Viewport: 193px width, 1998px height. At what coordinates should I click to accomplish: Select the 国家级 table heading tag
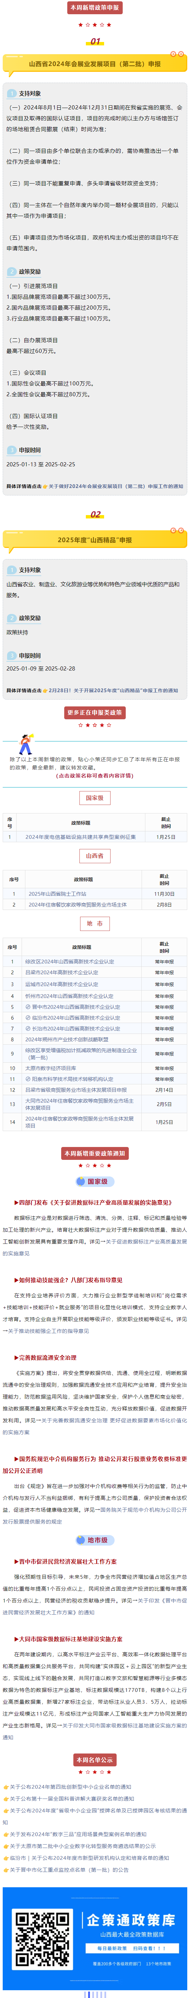(95, 798)
